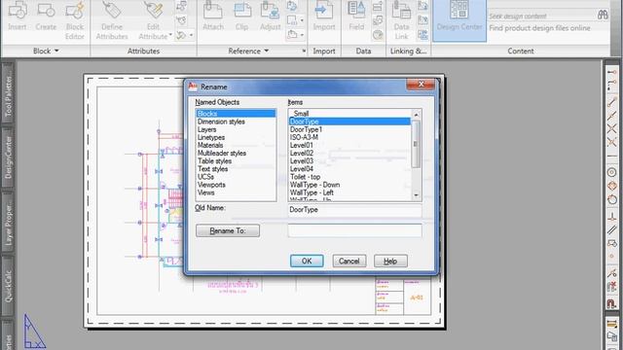The height and width of the screenshot is (350, 623).
Task: Click the Seek design content search box
Action: tap(542, 16)
